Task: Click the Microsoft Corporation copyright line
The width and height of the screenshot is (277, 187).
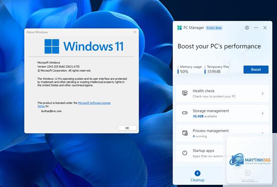Action: pyautogui.click(x=64, y=70)
